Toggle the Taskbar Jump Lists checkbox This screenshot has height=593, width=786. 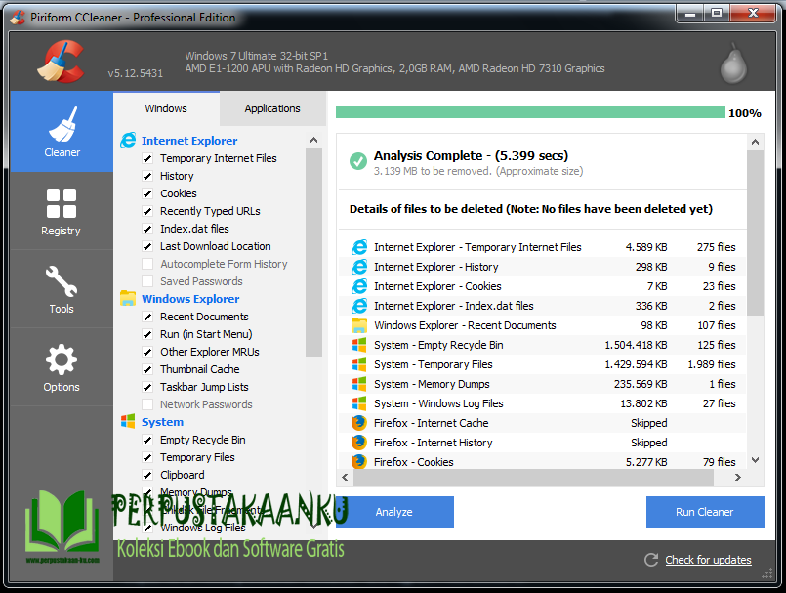coord(147,387)
